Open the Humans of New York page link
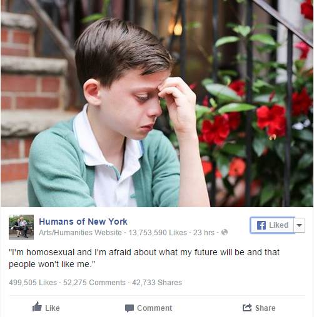 [83, 222]
